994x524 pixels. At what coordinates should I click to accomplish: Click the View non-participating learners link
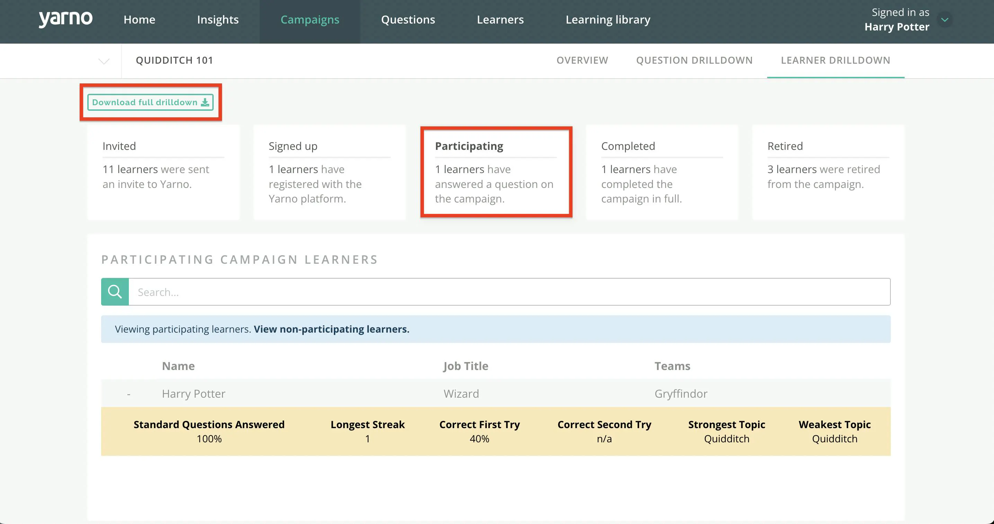[331, 329]
